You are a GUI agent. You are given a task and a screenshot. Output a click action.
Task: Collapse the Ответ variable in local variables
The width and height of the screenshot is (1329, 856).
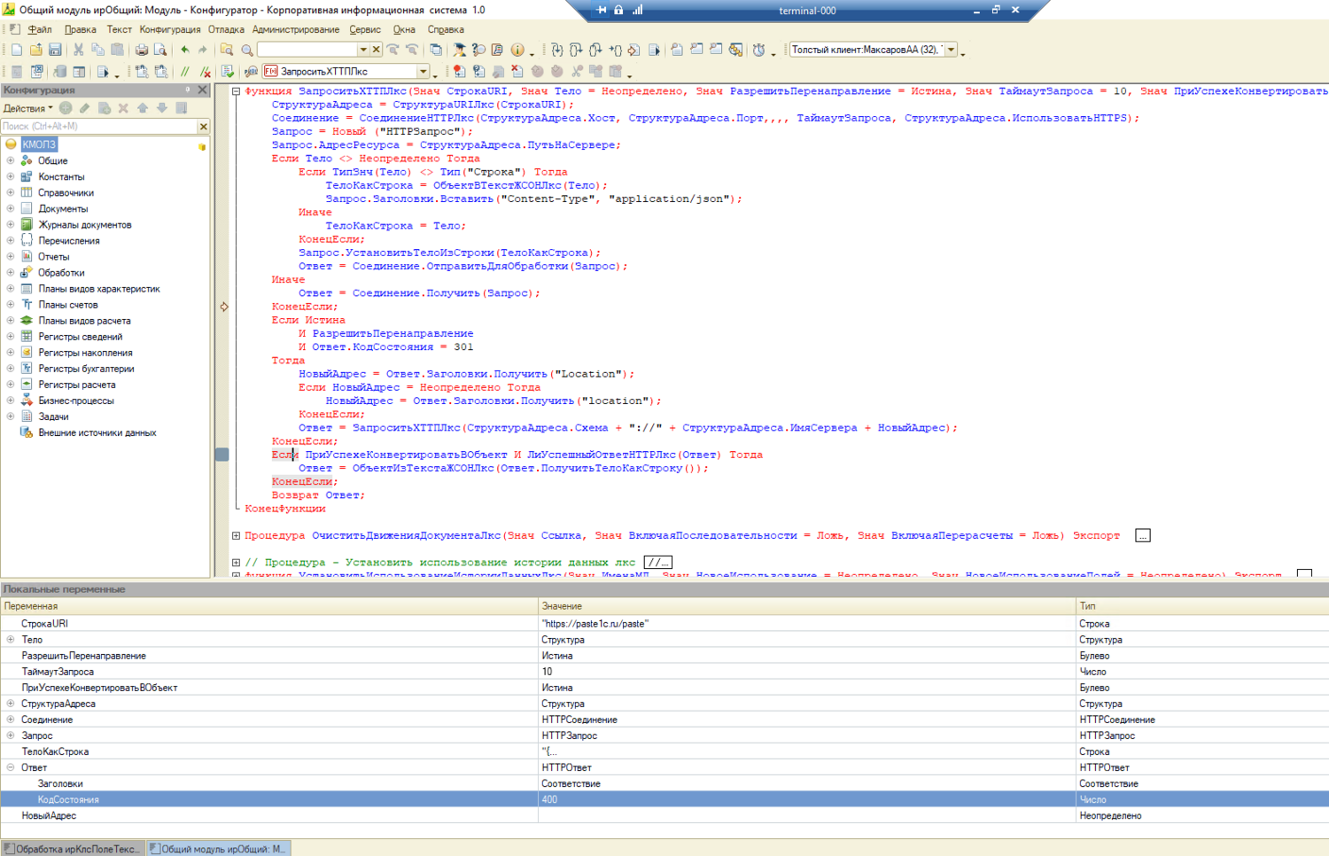pos(11,768)
